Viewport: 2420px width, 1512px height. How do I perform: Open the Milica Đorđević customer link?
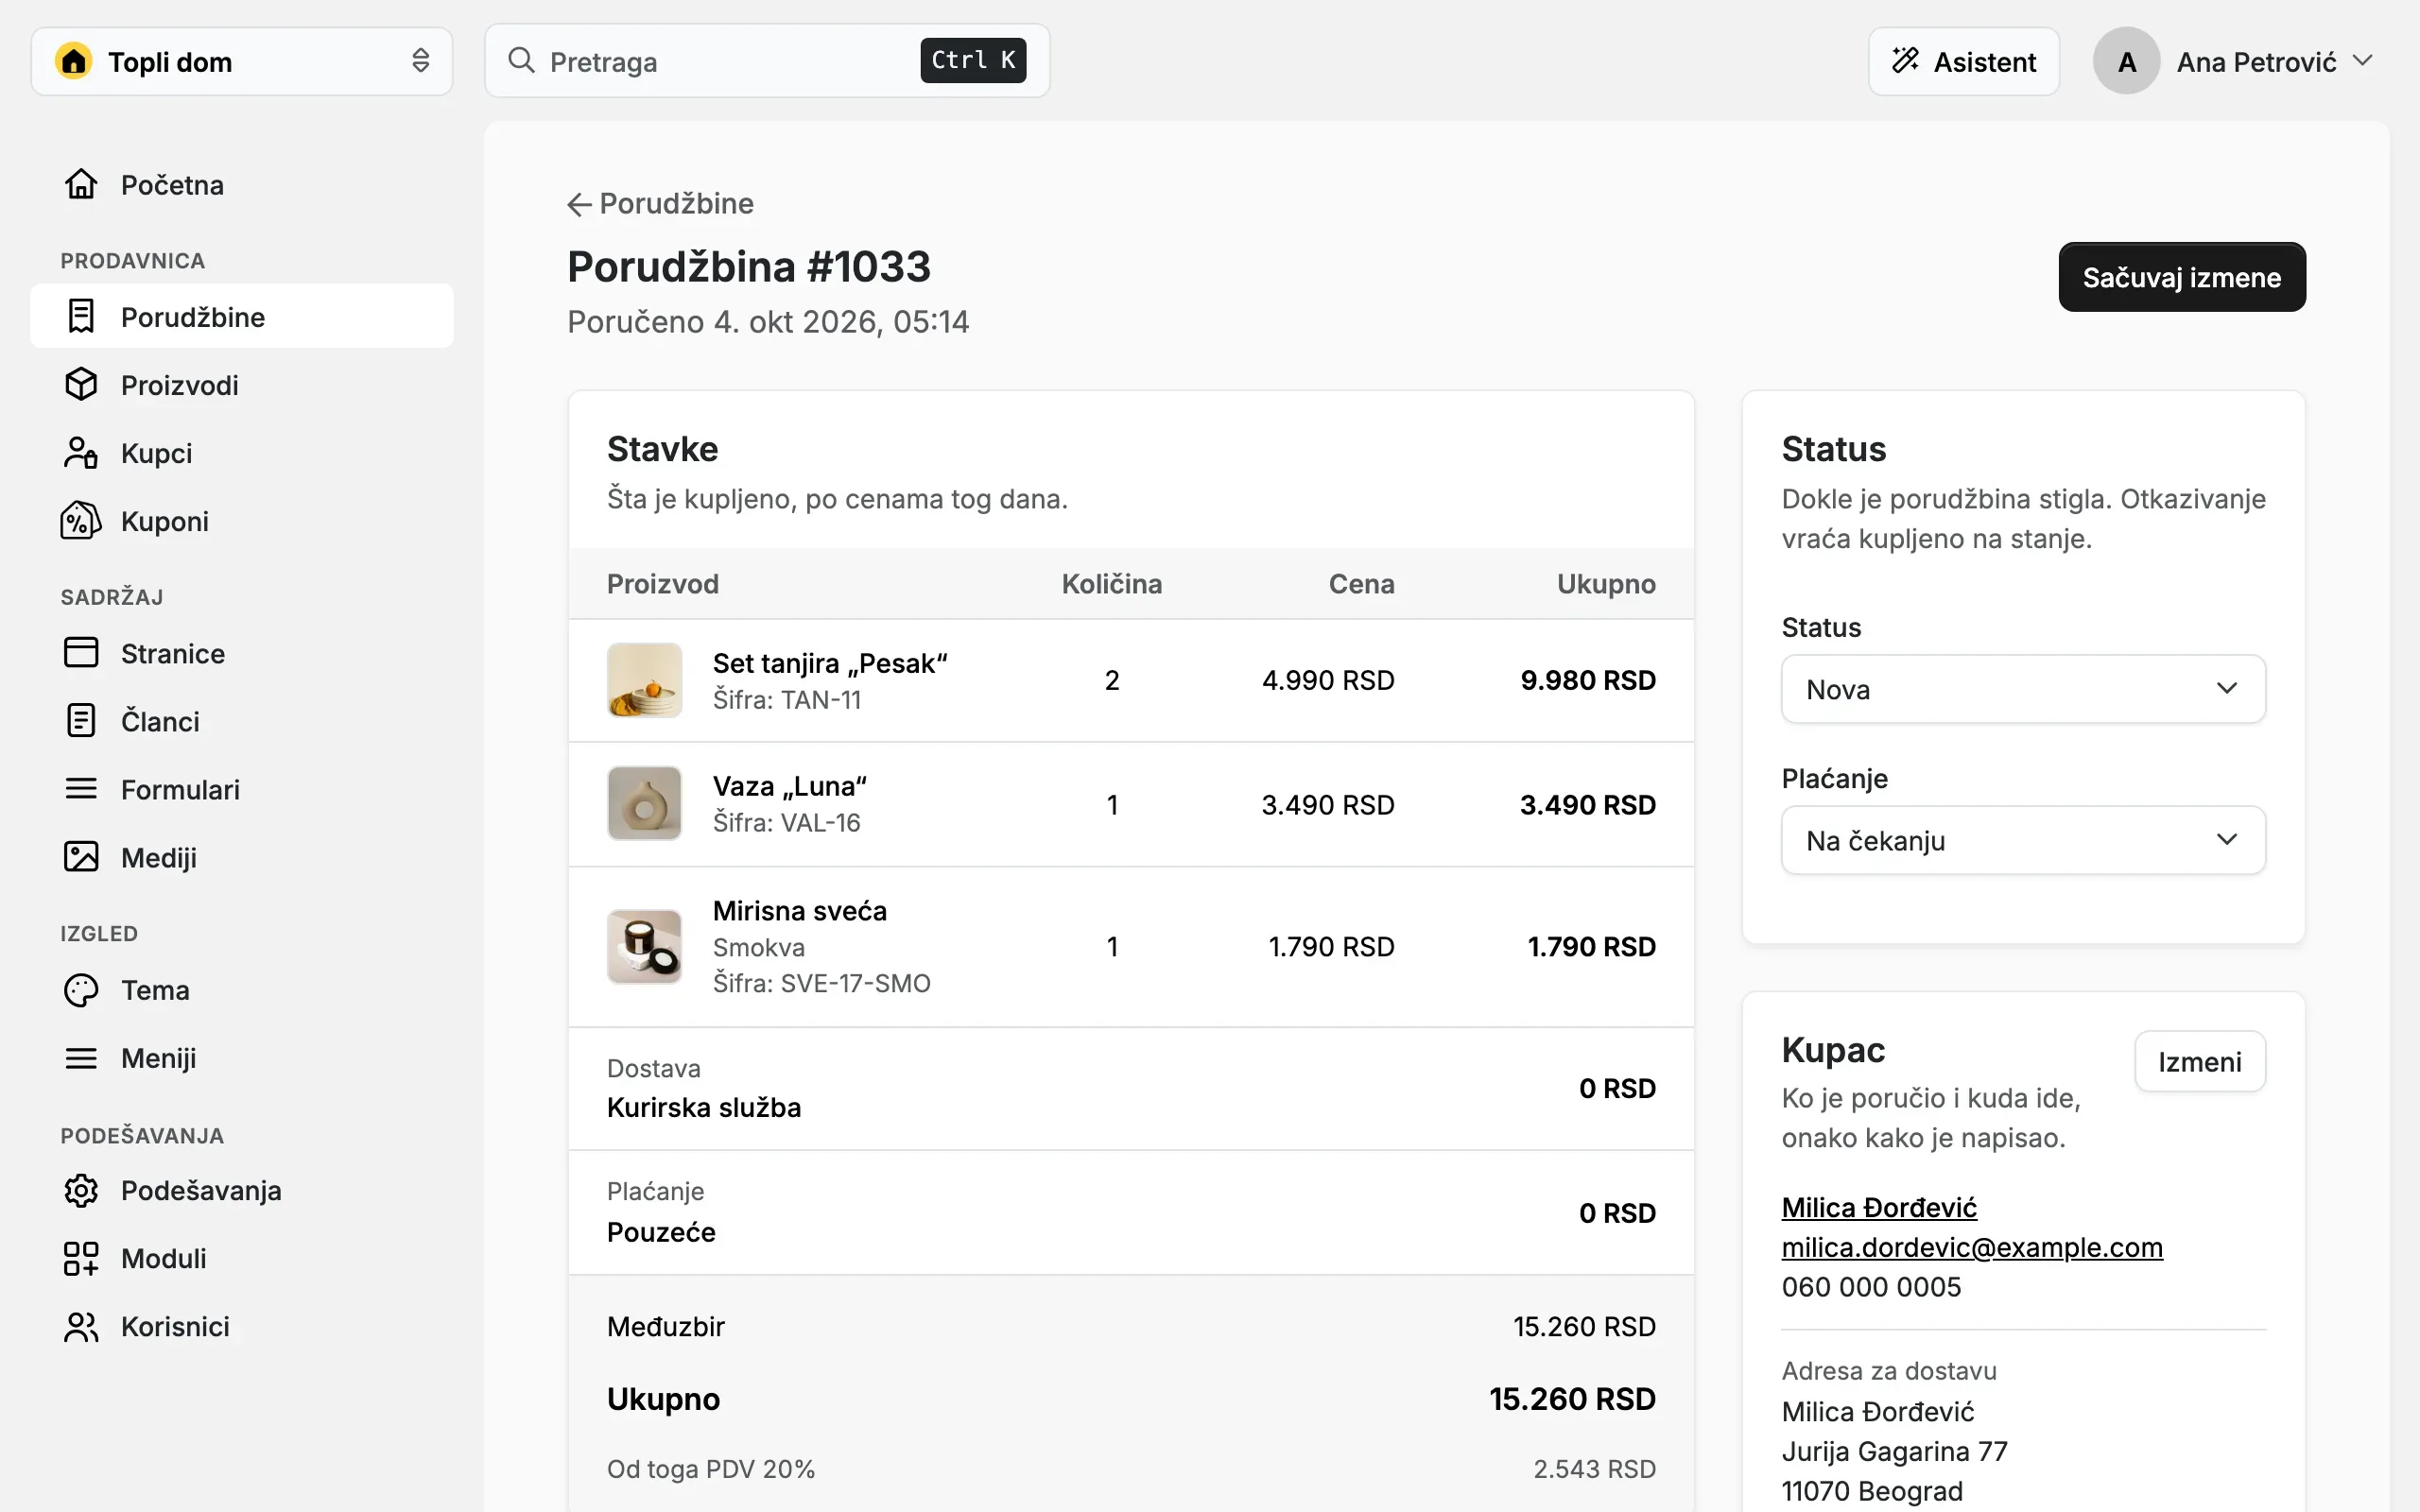coord(1879,1207)
